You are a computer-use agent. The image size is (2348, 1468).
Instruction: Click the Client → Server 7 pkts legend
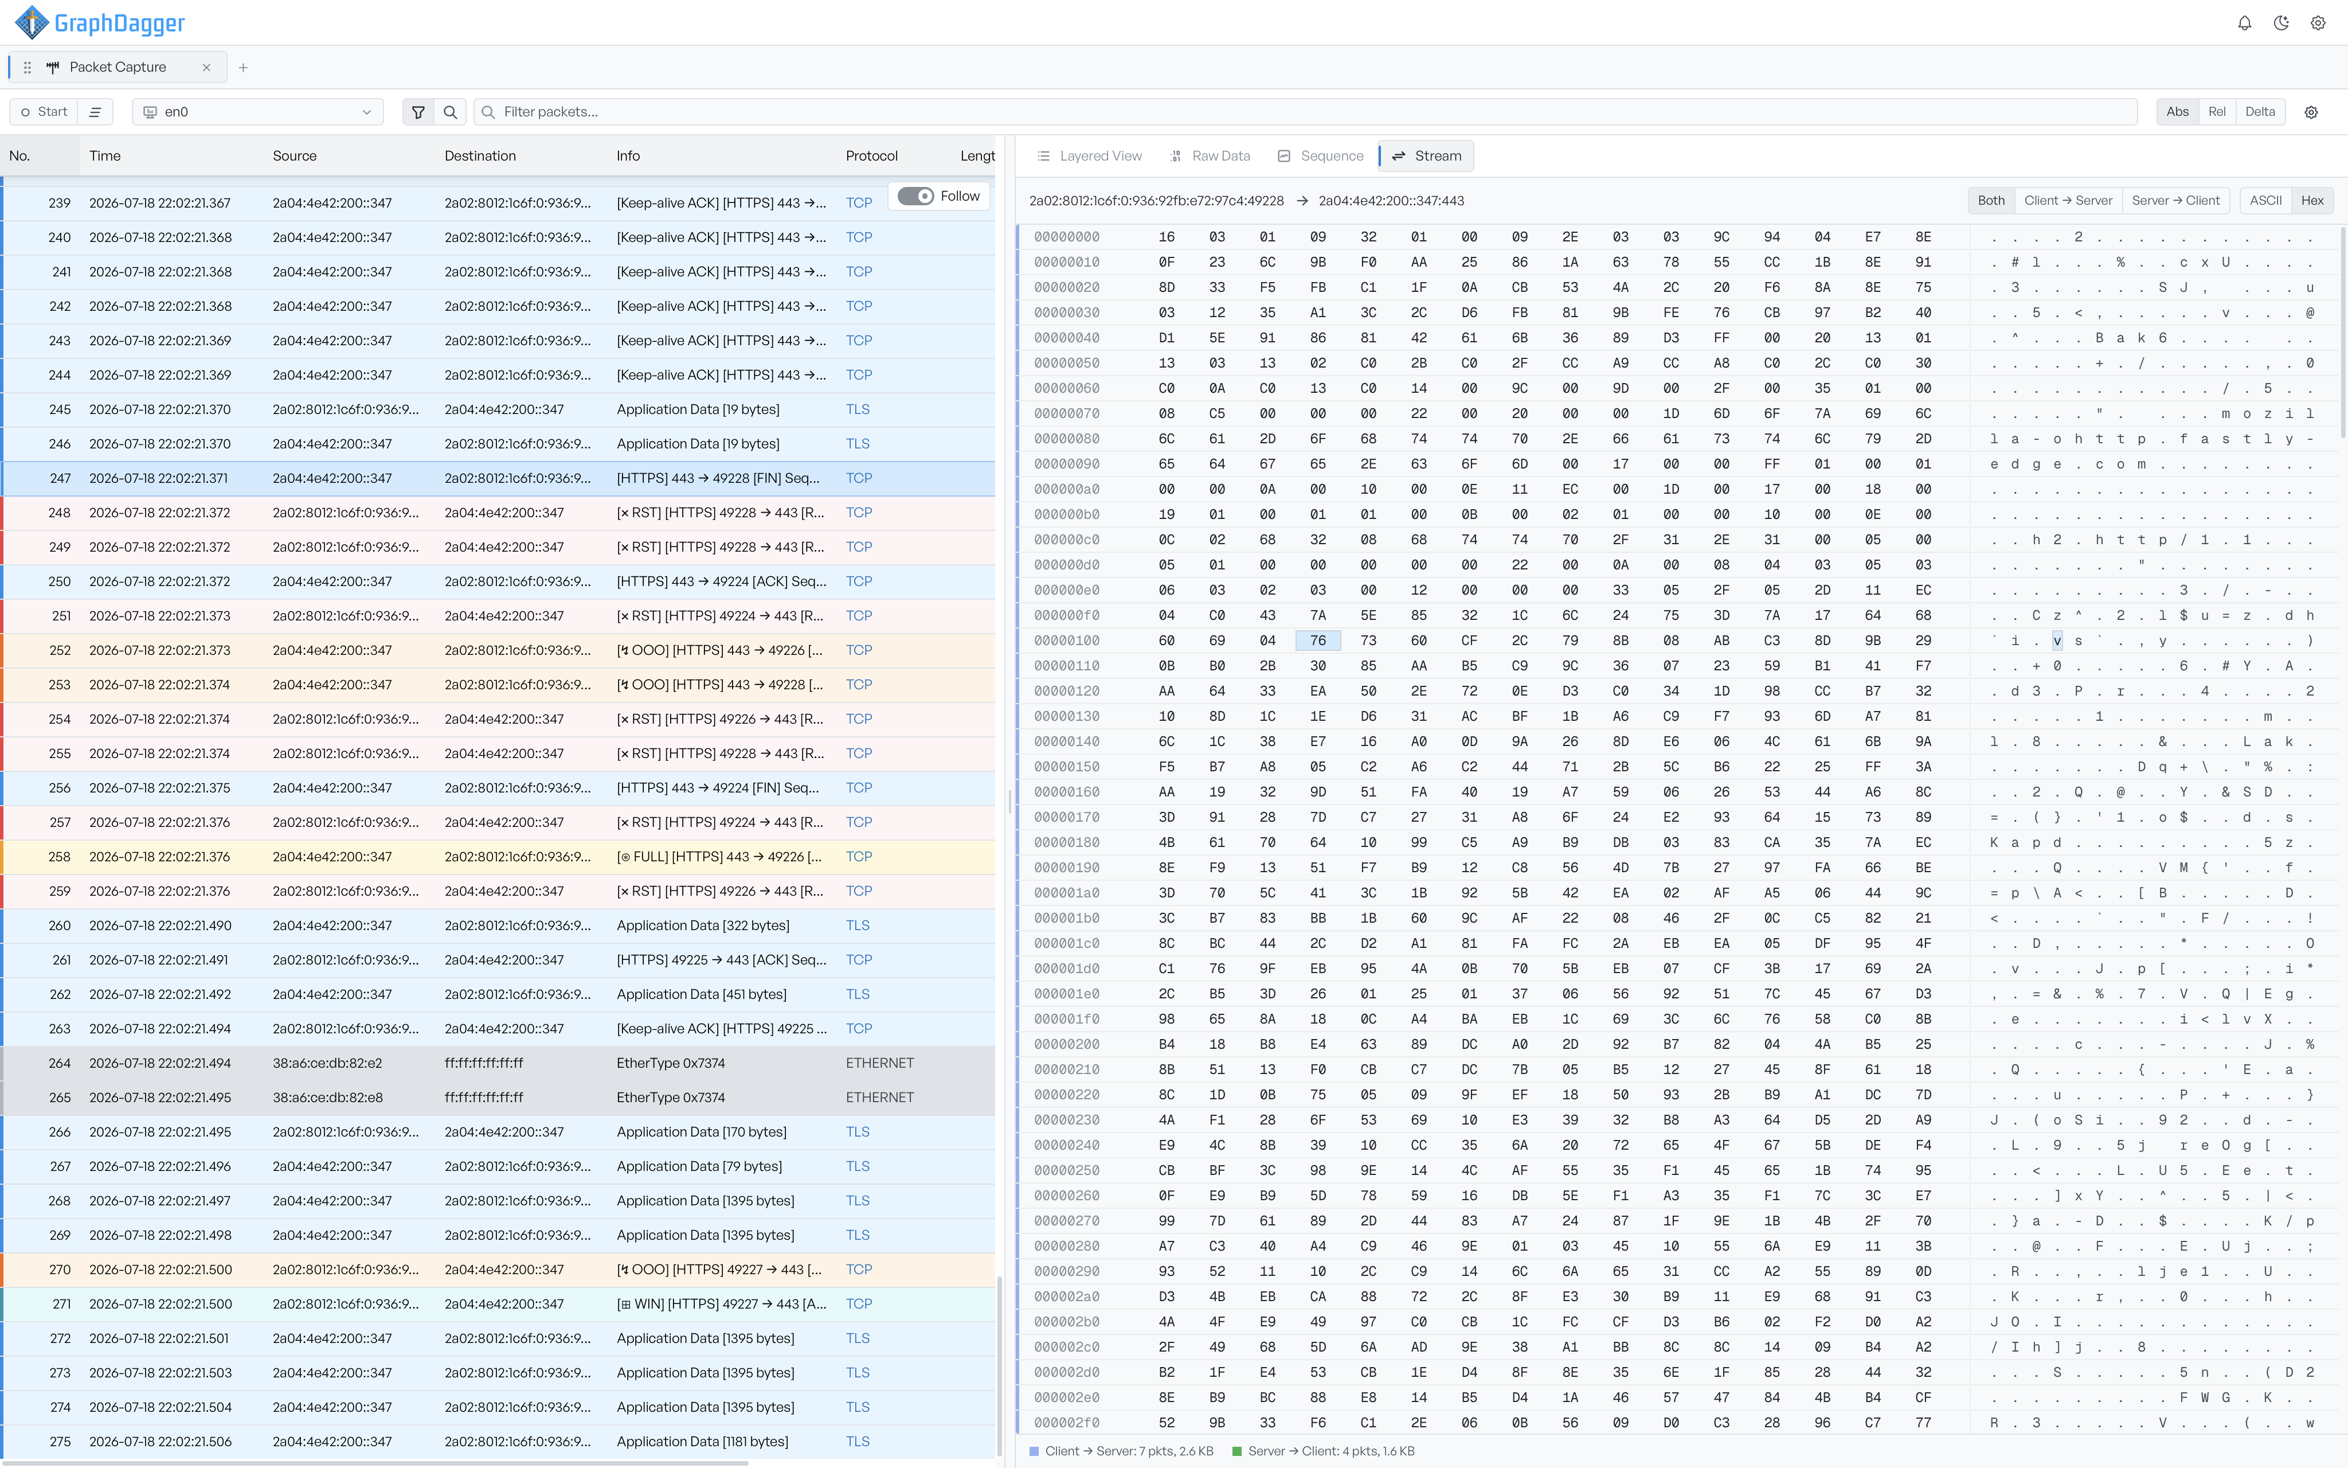tap(1122, 1451)
